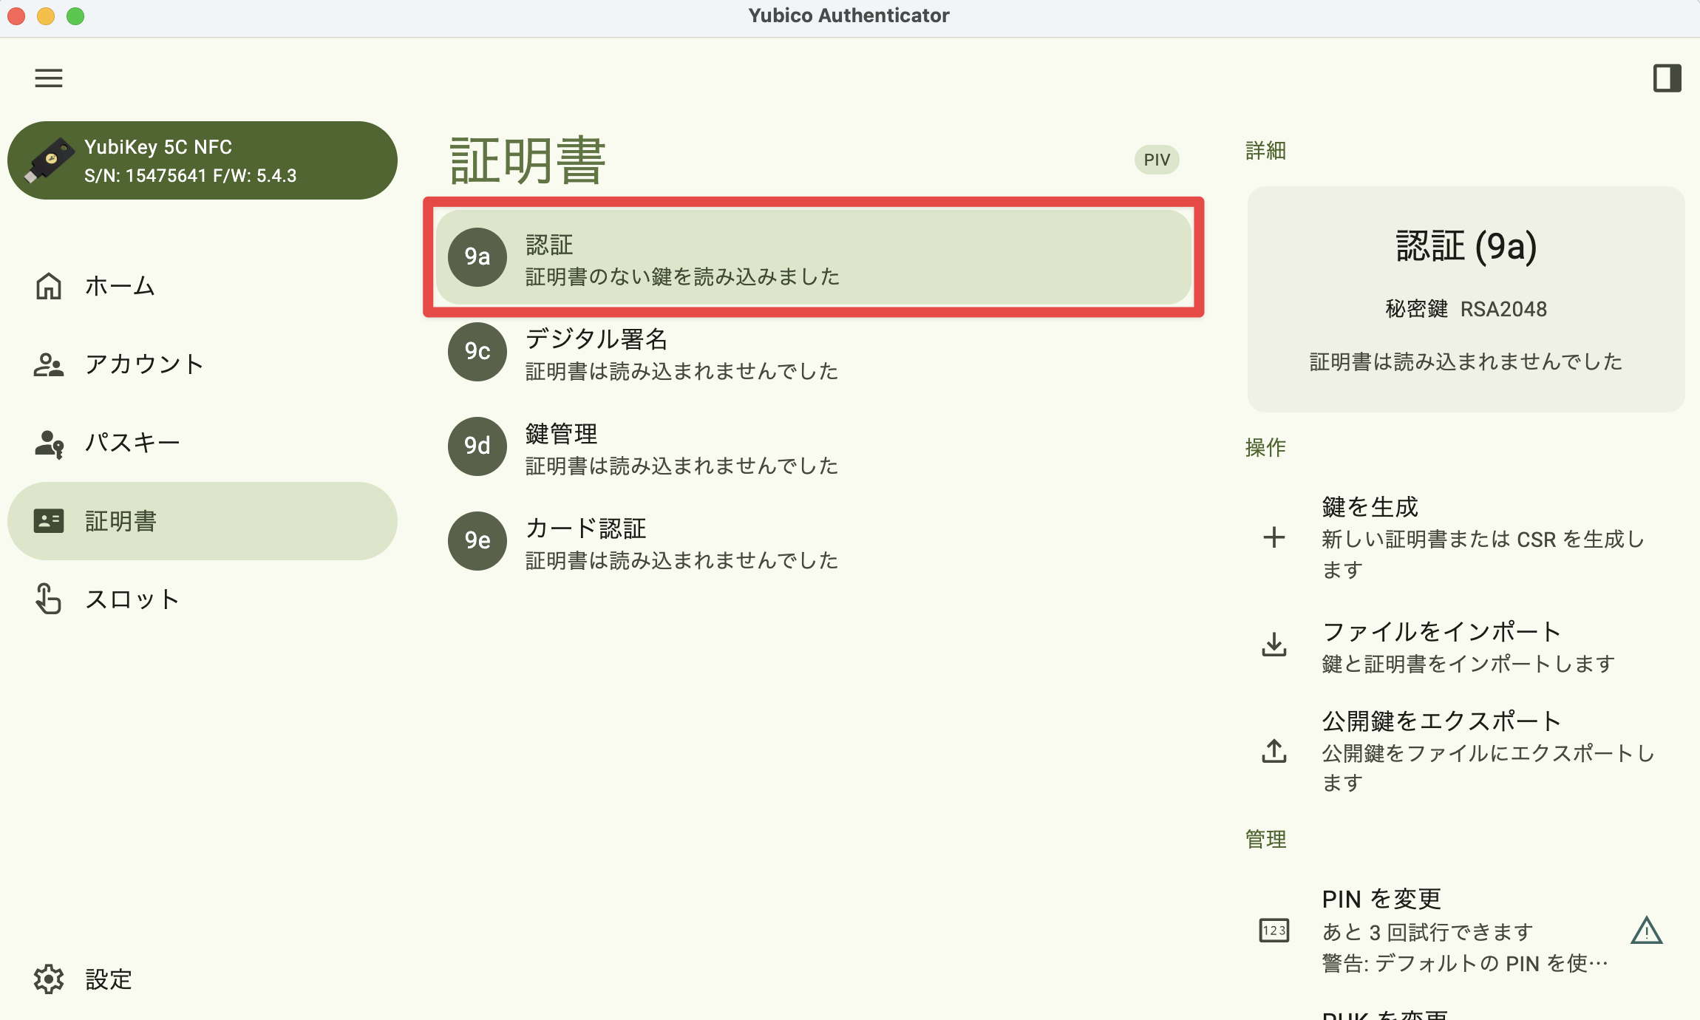
Task: Click the パスキー person-key icon
Action: [49, 443]
